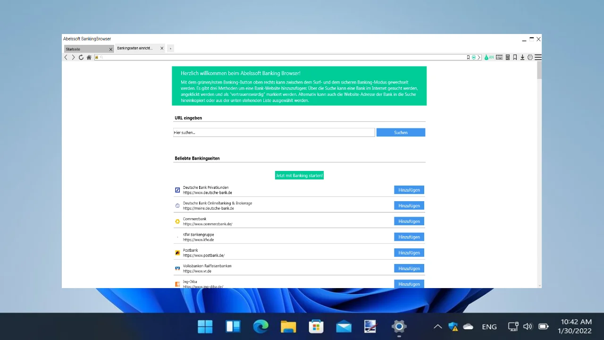The width and height of the screenshot is (604, 340).
Task: Click the Suchen button
Action: pos(401,133)
